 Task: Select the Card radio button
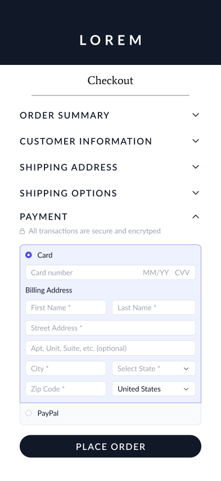coord(29,255)
